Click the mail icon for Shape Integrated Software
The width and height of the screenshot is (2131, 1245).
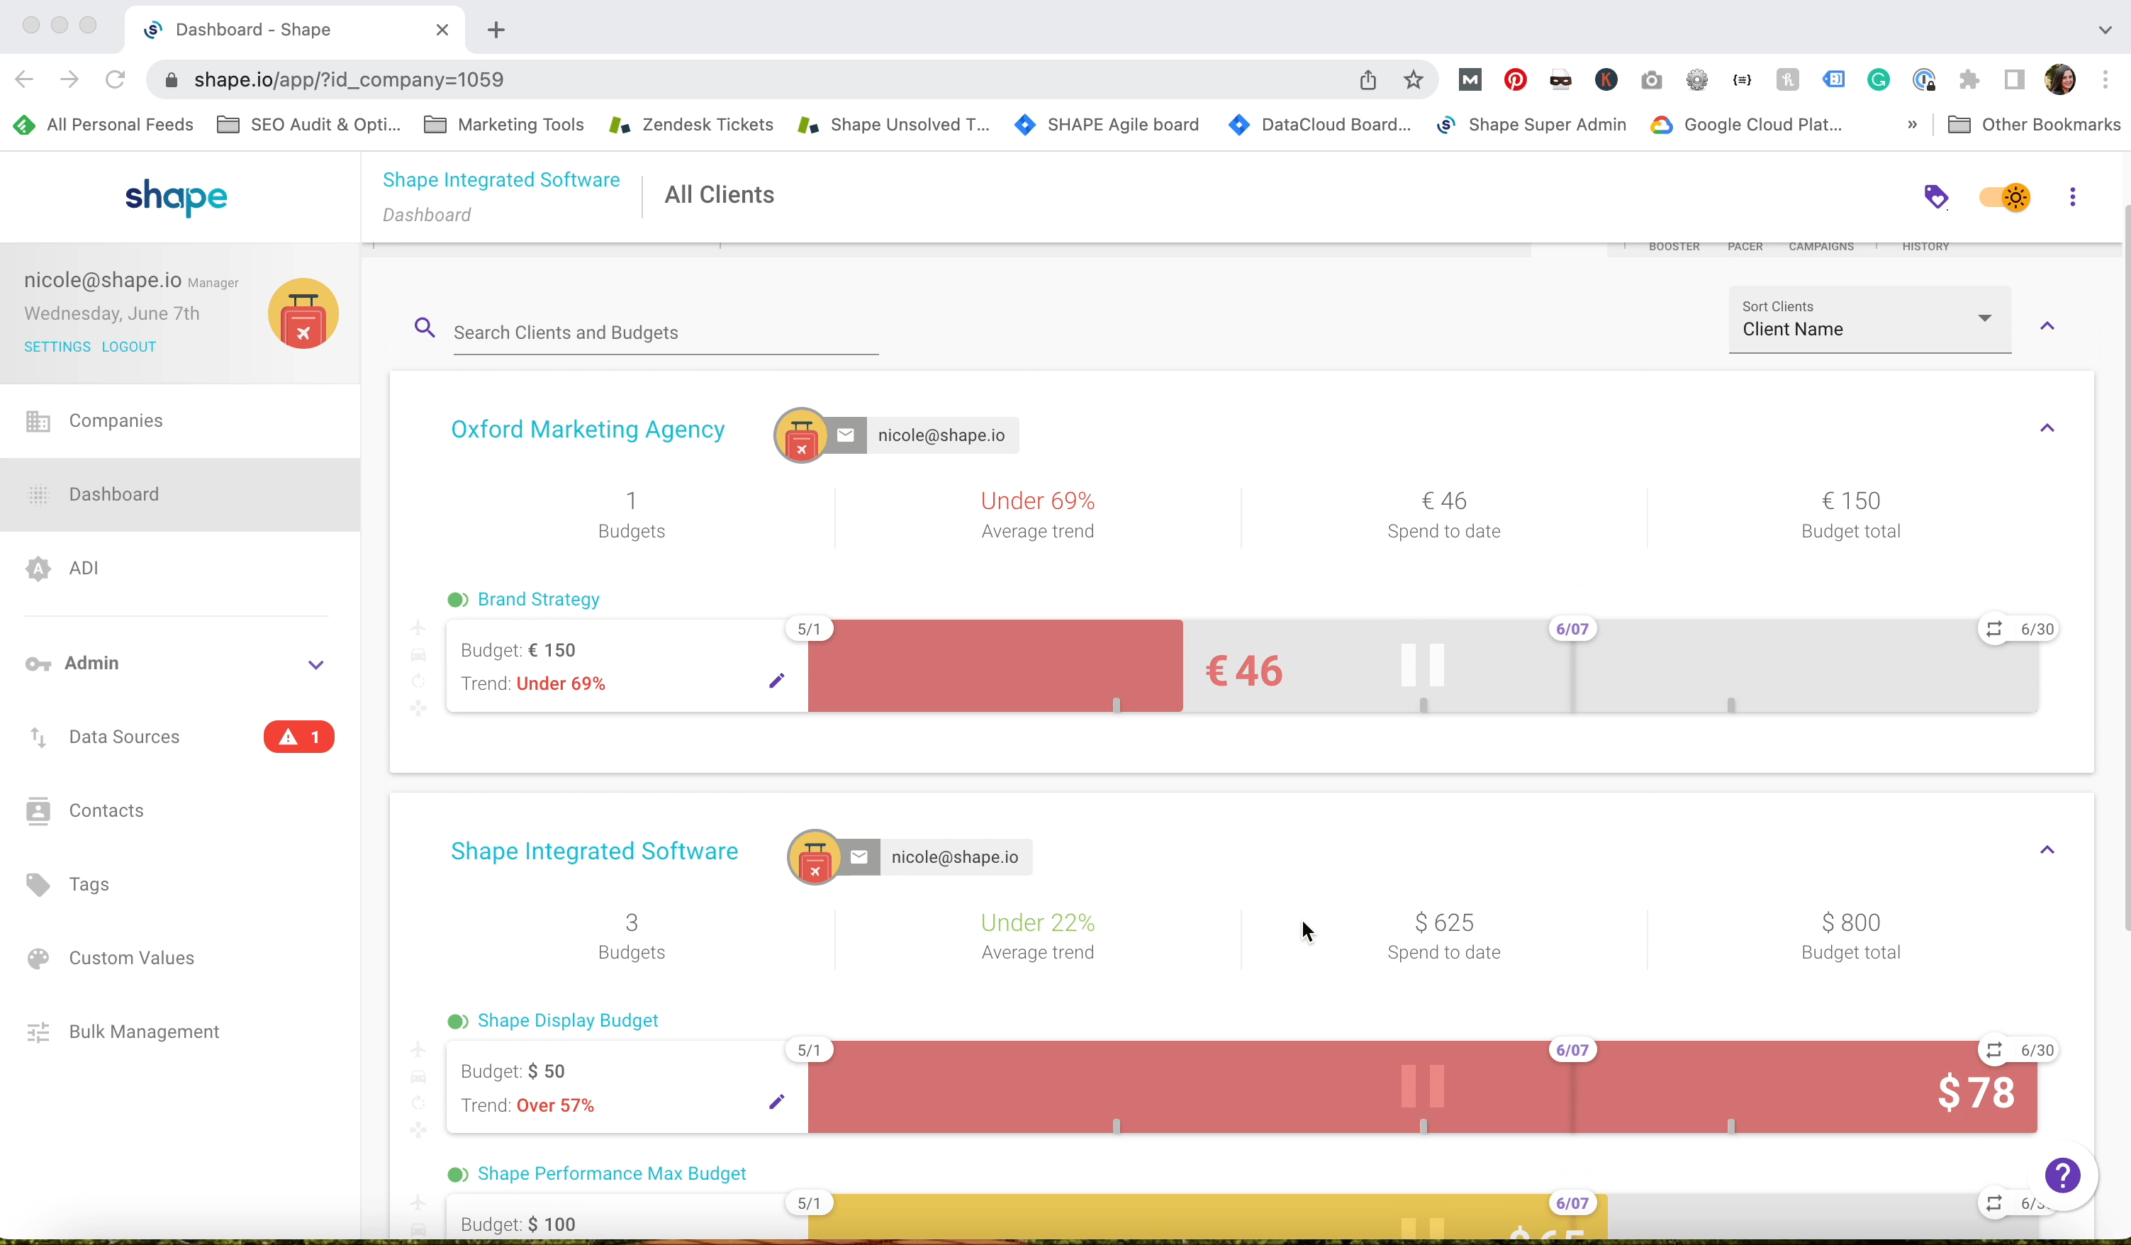click(859, 856)
